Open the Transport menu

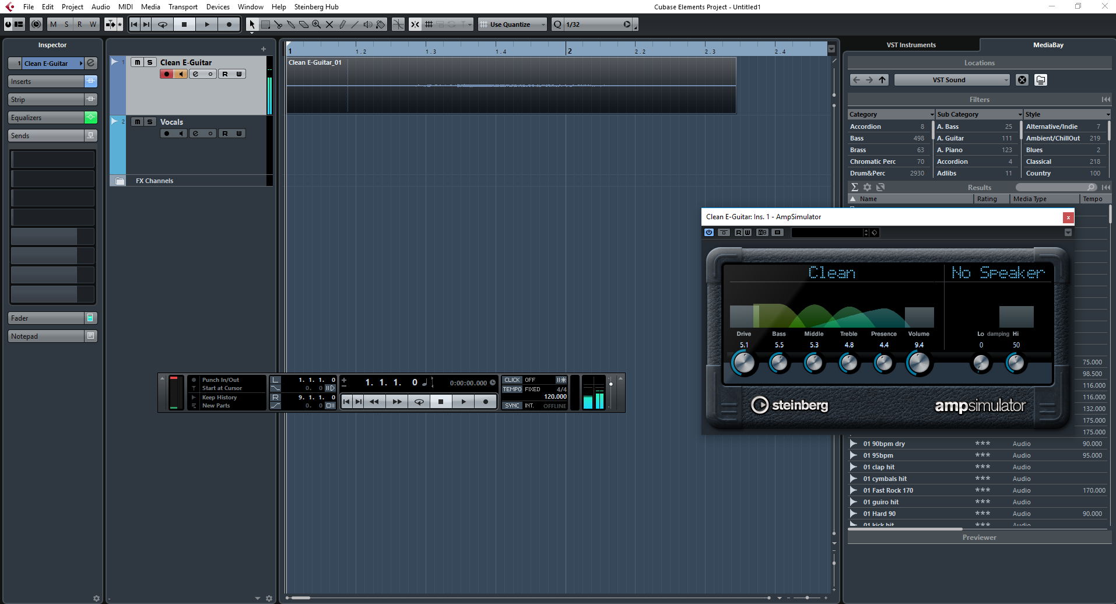tap(183, 7)
